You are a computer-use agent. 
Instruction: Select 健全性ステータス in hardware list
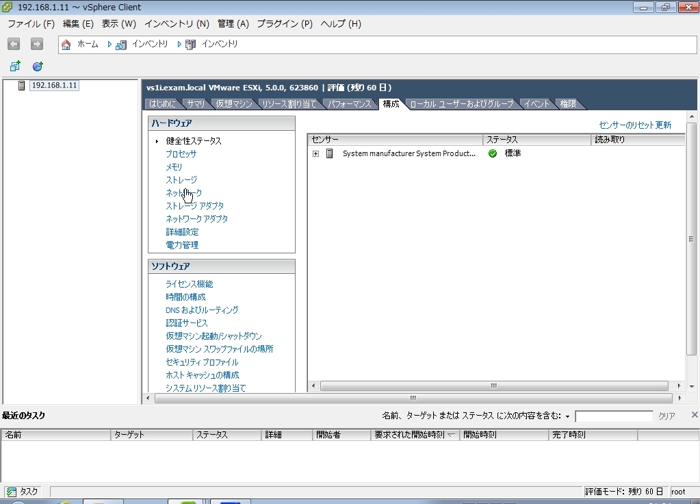click(x=194, y=141)
